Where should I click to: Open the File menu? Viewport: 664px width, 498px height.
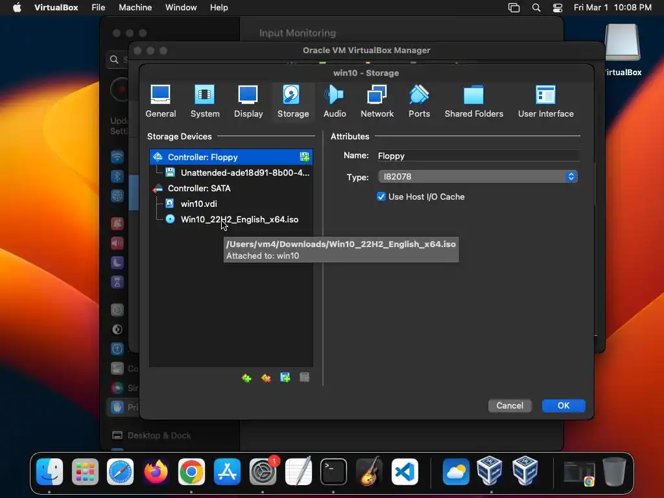coord(99,8)
